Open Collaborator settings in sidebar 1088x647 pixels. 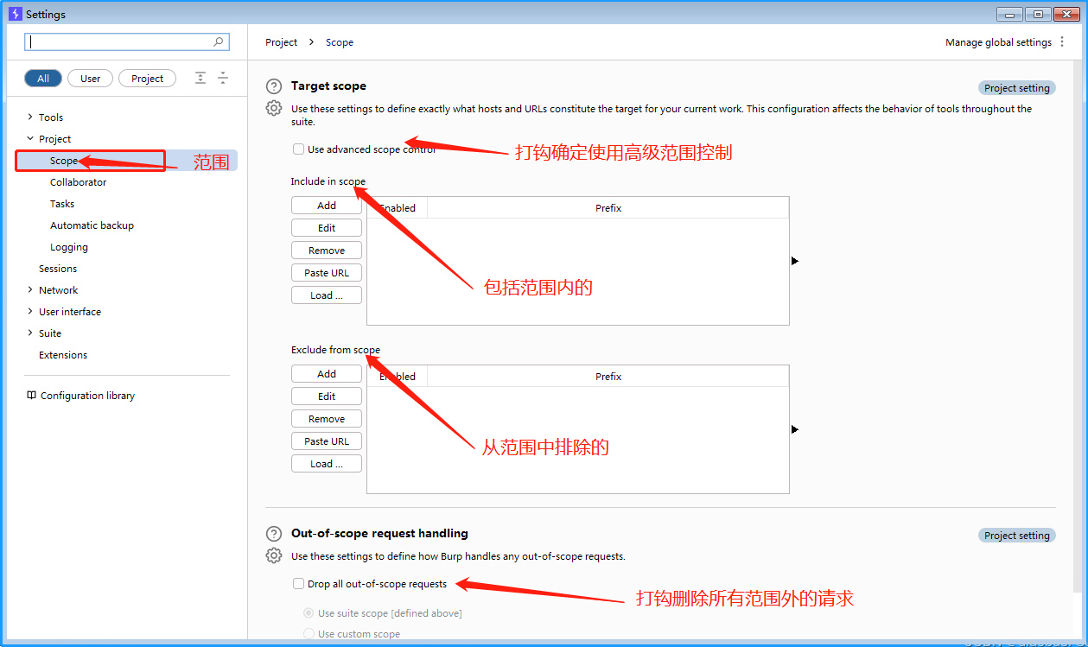(x=78, y=182)
